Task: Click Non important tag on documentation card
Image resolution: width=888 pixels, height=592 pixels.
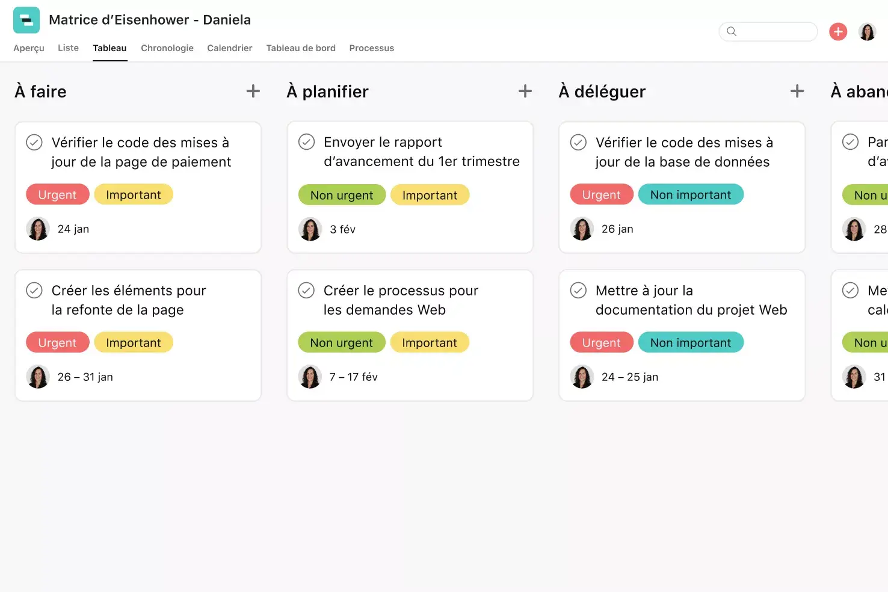Action: pyautogui.click(x=691, y=342)
